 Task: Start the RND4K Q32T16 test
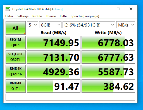pos(16,71)
